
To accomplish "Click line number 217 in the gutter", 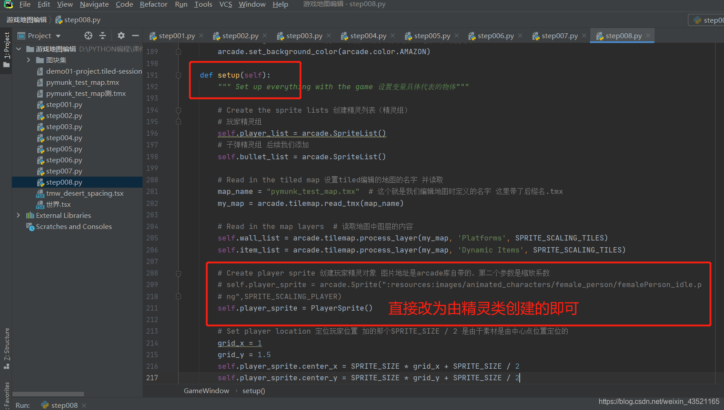I will pos(152,378).
